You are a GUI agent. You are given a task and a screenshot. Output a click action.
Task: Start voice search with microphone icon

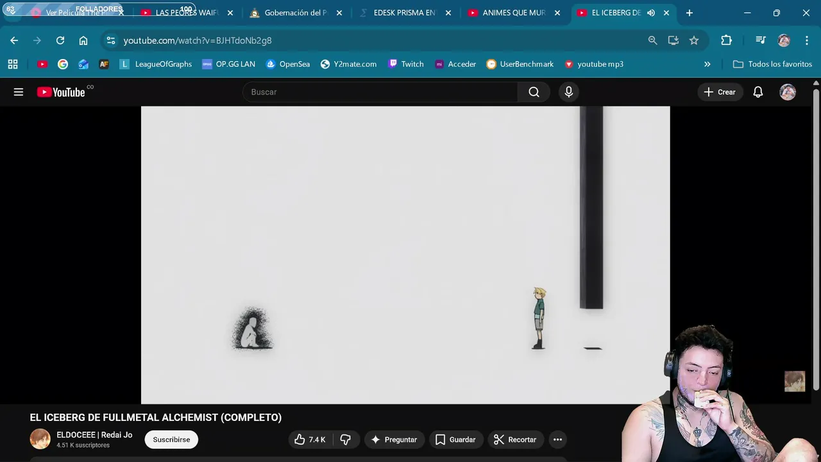tap(568, 92)
